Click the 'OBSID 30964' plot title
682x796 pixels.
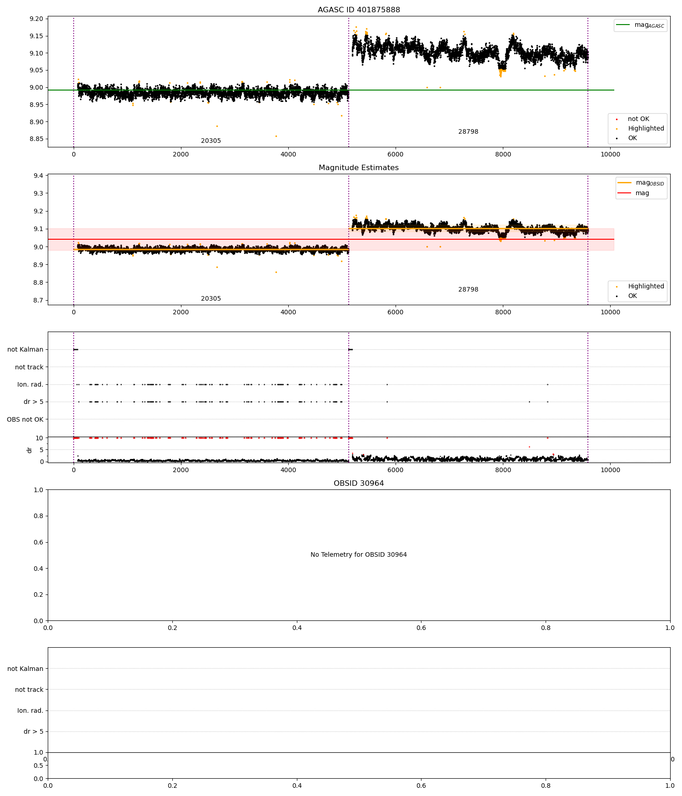point(359,484)
